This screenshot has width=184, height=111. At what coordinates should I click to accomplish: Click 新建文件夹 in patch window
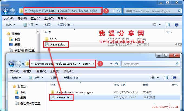point(71,78)
